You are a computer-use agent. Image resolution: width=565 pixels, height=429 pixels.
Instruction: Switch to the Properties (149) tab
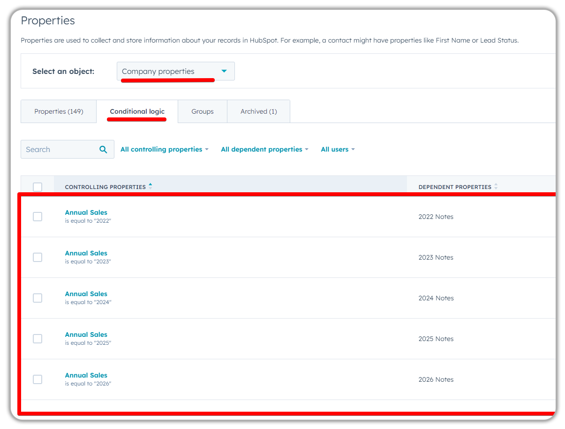[59, 112]
